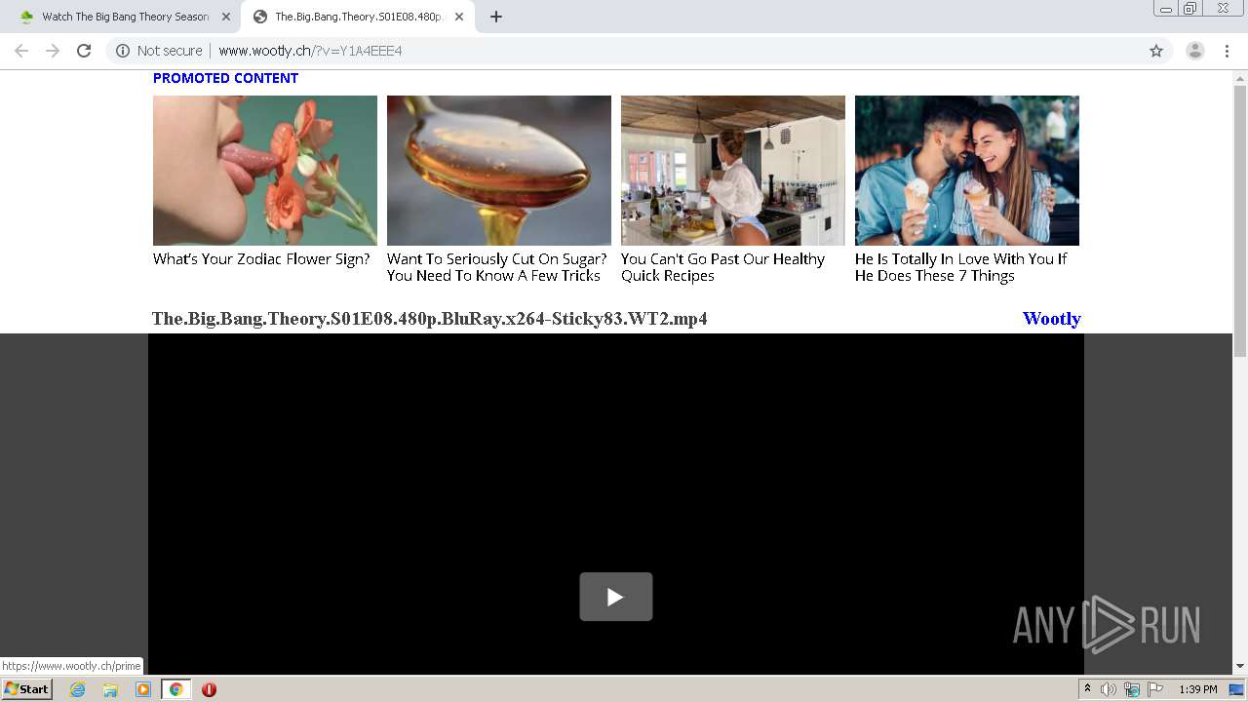Screen dimensions: 1248x702
Task: Switch to Watch The Big Bang Theory Season tab
Action: (x=125, y=17)
